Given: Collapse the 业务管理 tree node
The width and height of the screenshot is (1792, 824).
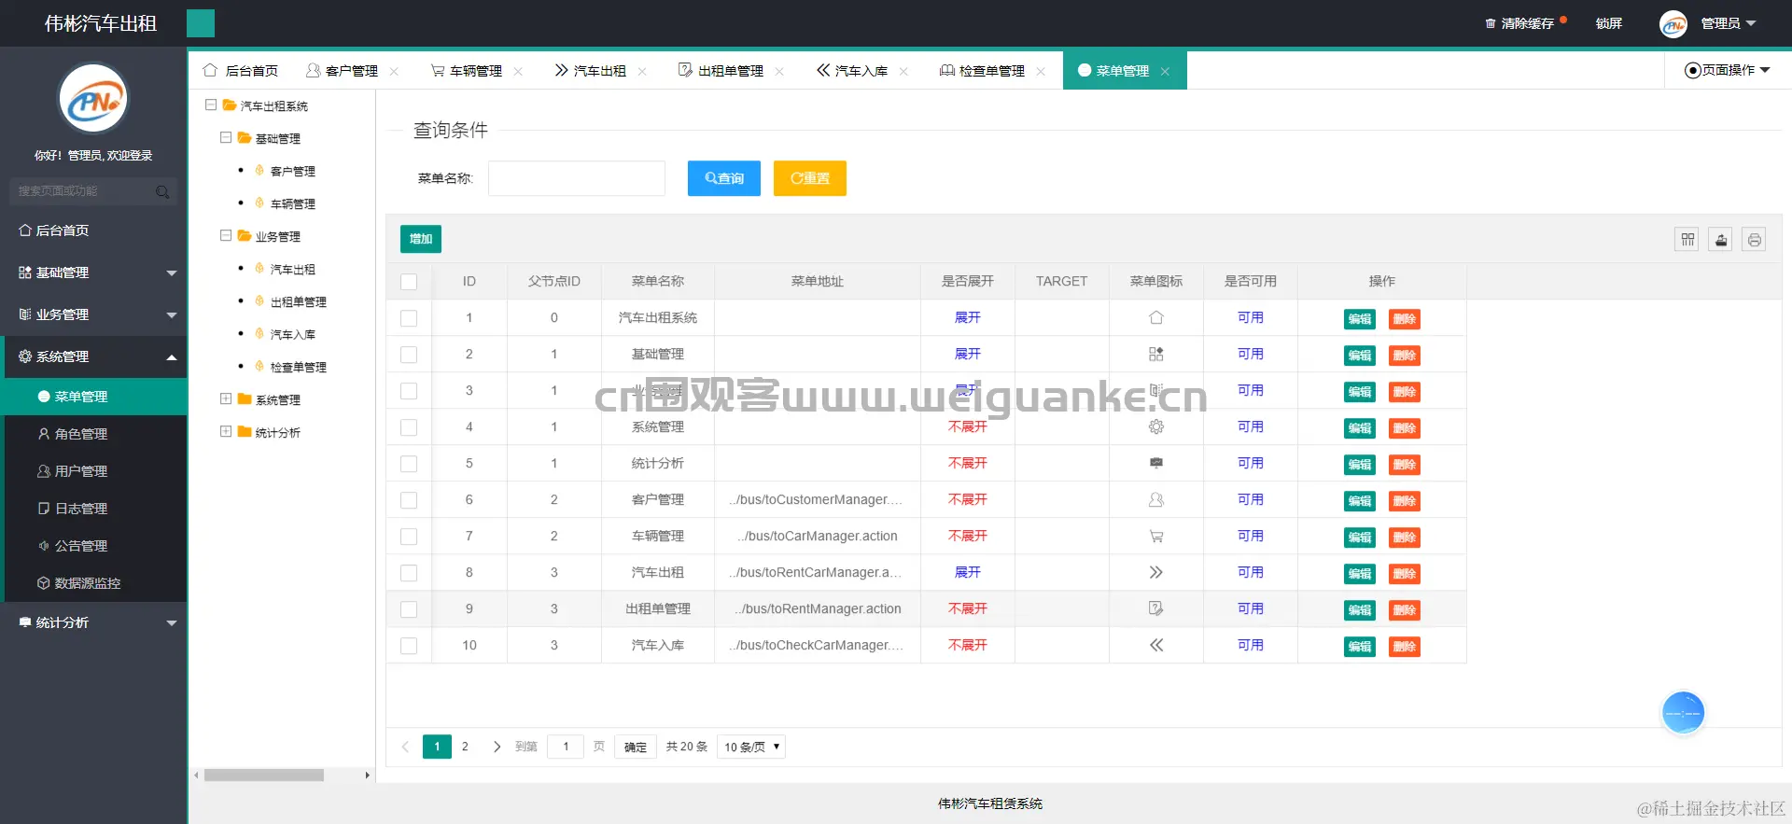Looking at the screenshot, I should [226, 236].
